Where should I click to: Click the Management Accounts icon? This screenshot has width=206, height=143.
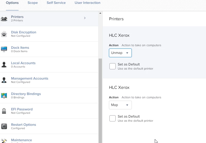click(x=4, y=80)
